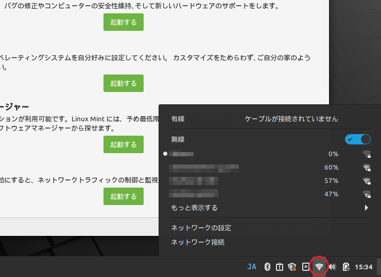
Task: Click the JA keyboard layout indicator
Action: coord(252,267)
